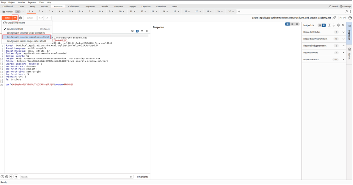Select Repeater tab number 5

pos(70,12)
